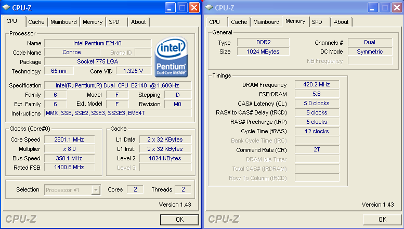Close the right CPU-Z window
The image size is (404, 229).
pos(397,8)
